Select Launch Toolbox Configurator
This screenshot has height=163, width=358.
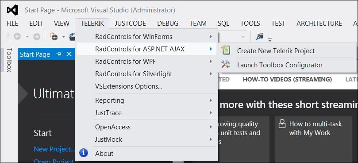287,65
